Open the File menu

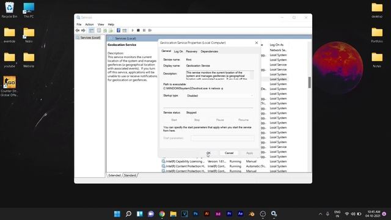[x=79, y=24]
